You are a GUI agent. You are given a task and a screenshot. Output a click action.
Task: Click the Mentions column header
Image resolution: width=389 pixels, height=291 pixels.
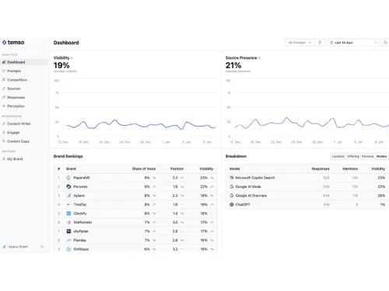coord(350,168)
